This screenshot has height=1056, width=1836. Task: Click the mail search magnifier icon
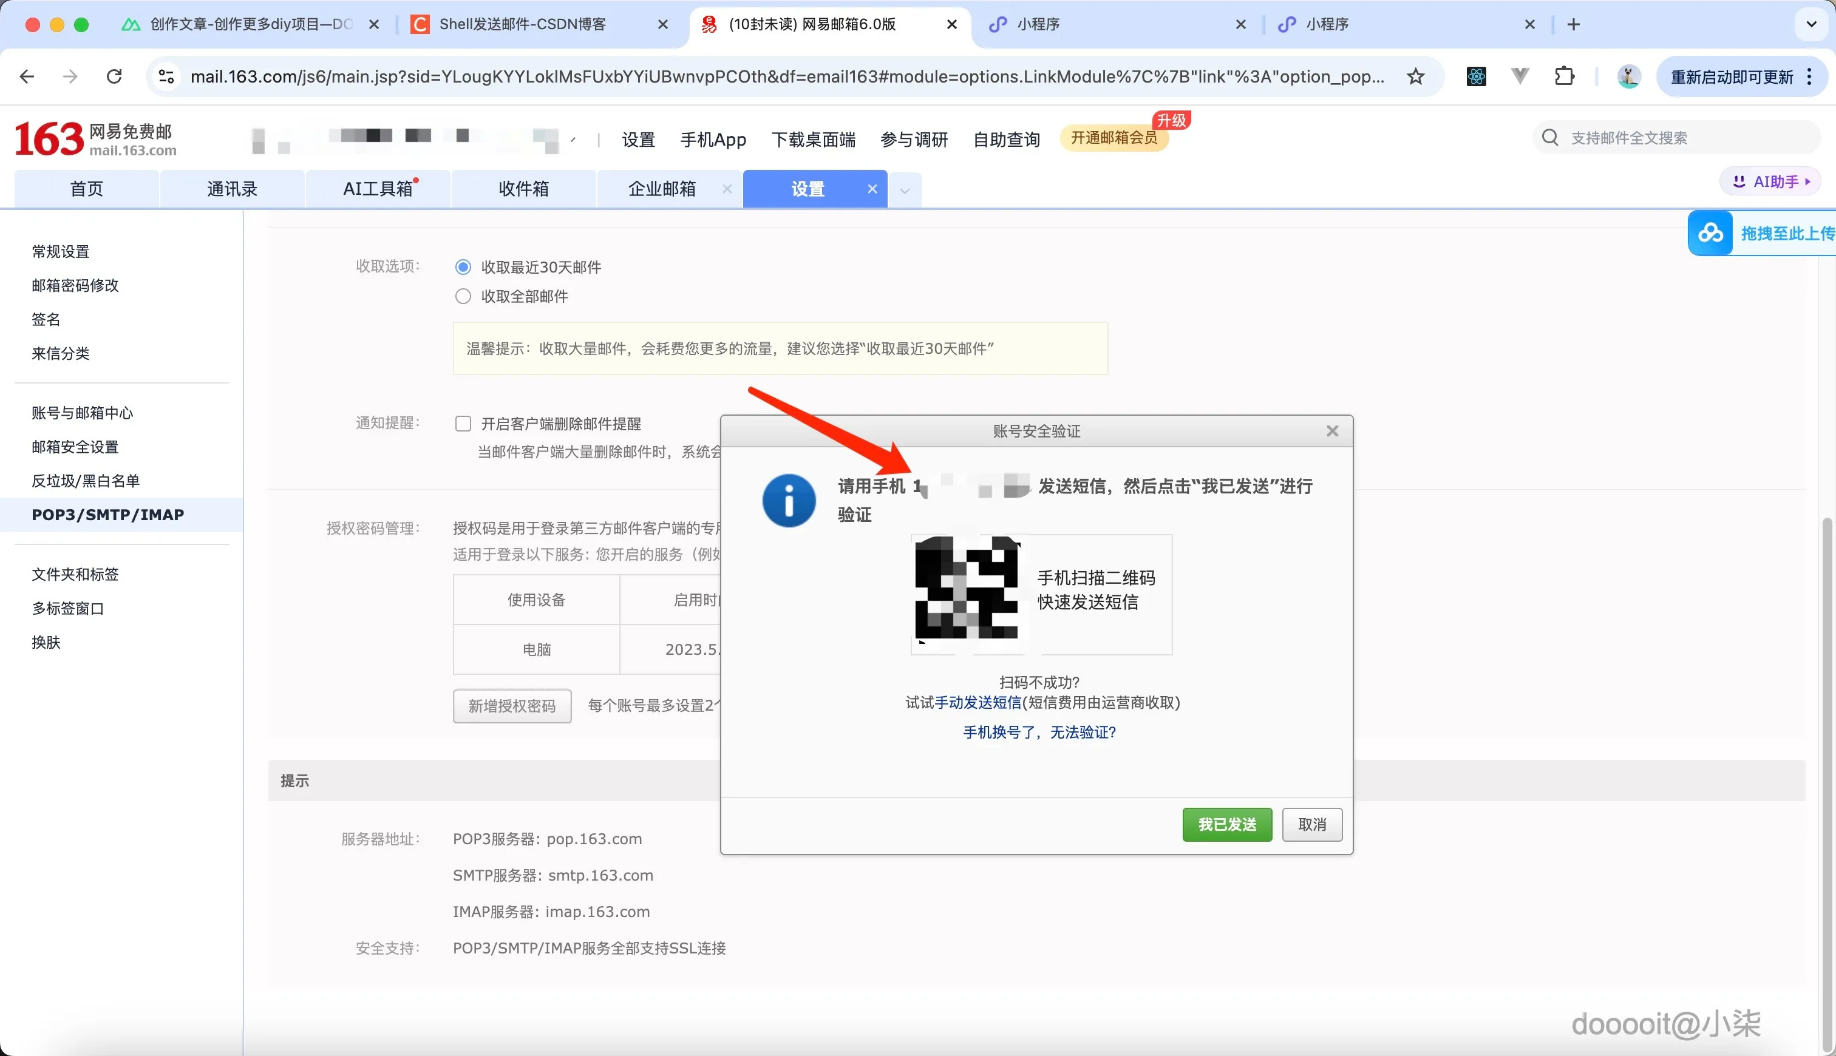1549,137
